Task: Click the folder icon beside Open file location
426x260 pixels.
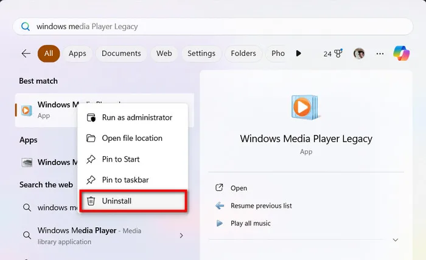Action: point(91,139)
